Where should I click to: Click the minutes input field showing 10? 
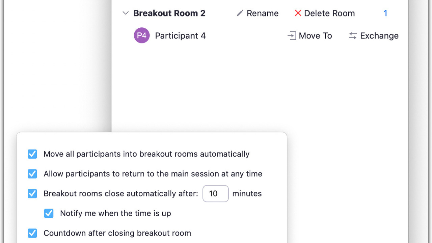pos(215,193)
